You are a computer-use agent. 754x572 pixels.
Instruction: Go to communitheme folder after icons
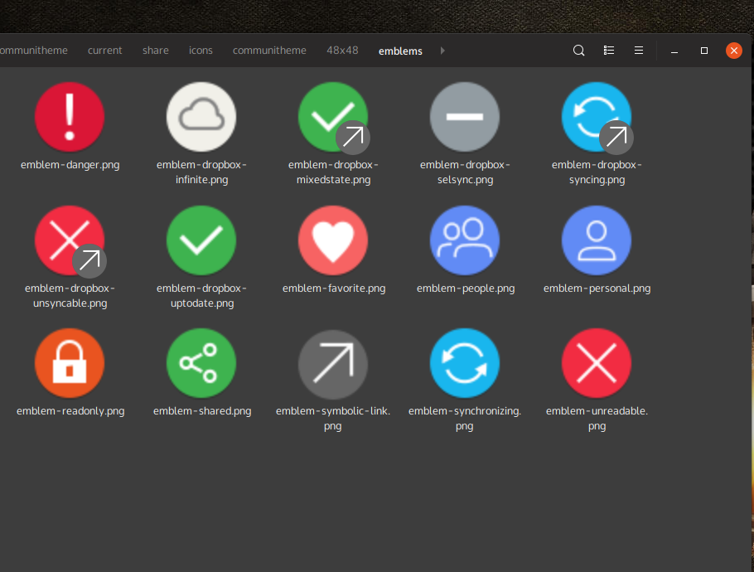269,51
